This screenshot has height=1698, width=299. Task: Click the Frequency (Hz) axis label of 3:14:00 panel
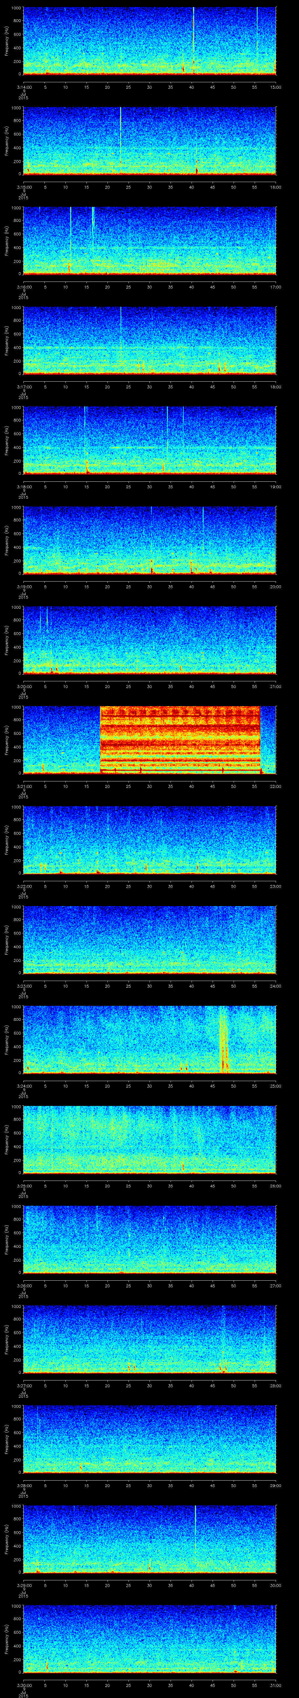(x=7, y=41)
